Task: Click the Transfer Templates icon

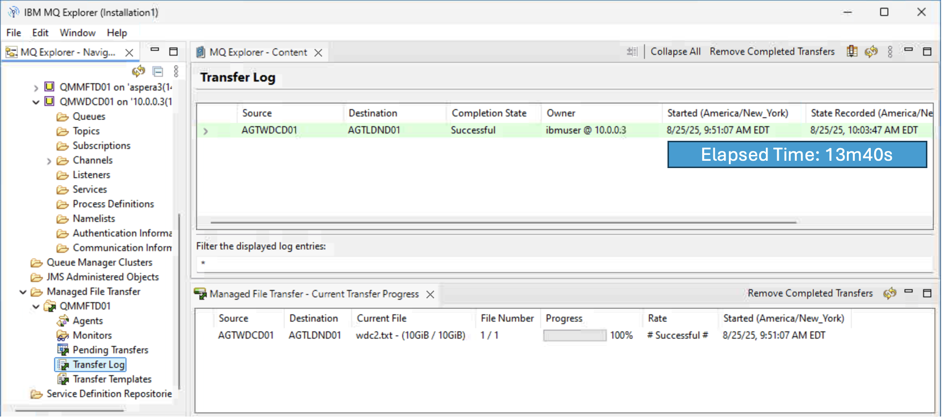Action: pyautogui.click(x=63, y=379)
